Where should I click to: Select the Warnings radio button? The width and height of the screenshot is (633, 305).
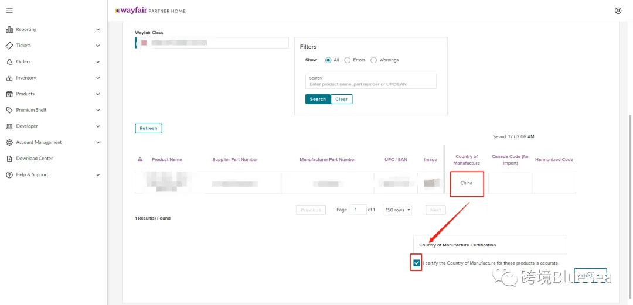click(373, 60)
